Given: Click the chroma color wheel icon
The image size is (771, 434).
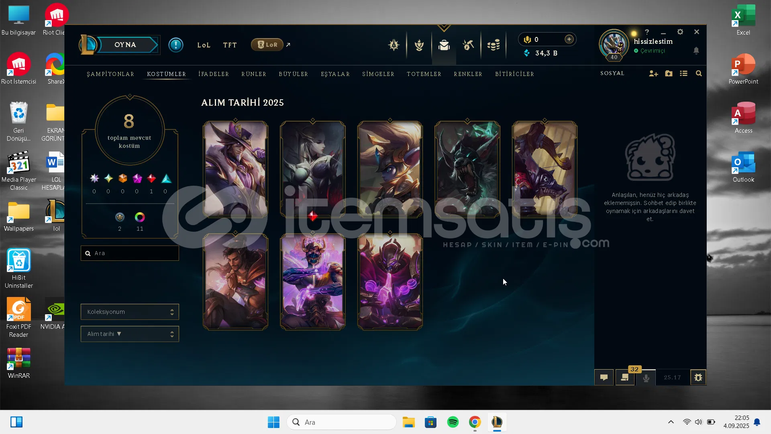Looking at the screenshot, I should (140, 217).
